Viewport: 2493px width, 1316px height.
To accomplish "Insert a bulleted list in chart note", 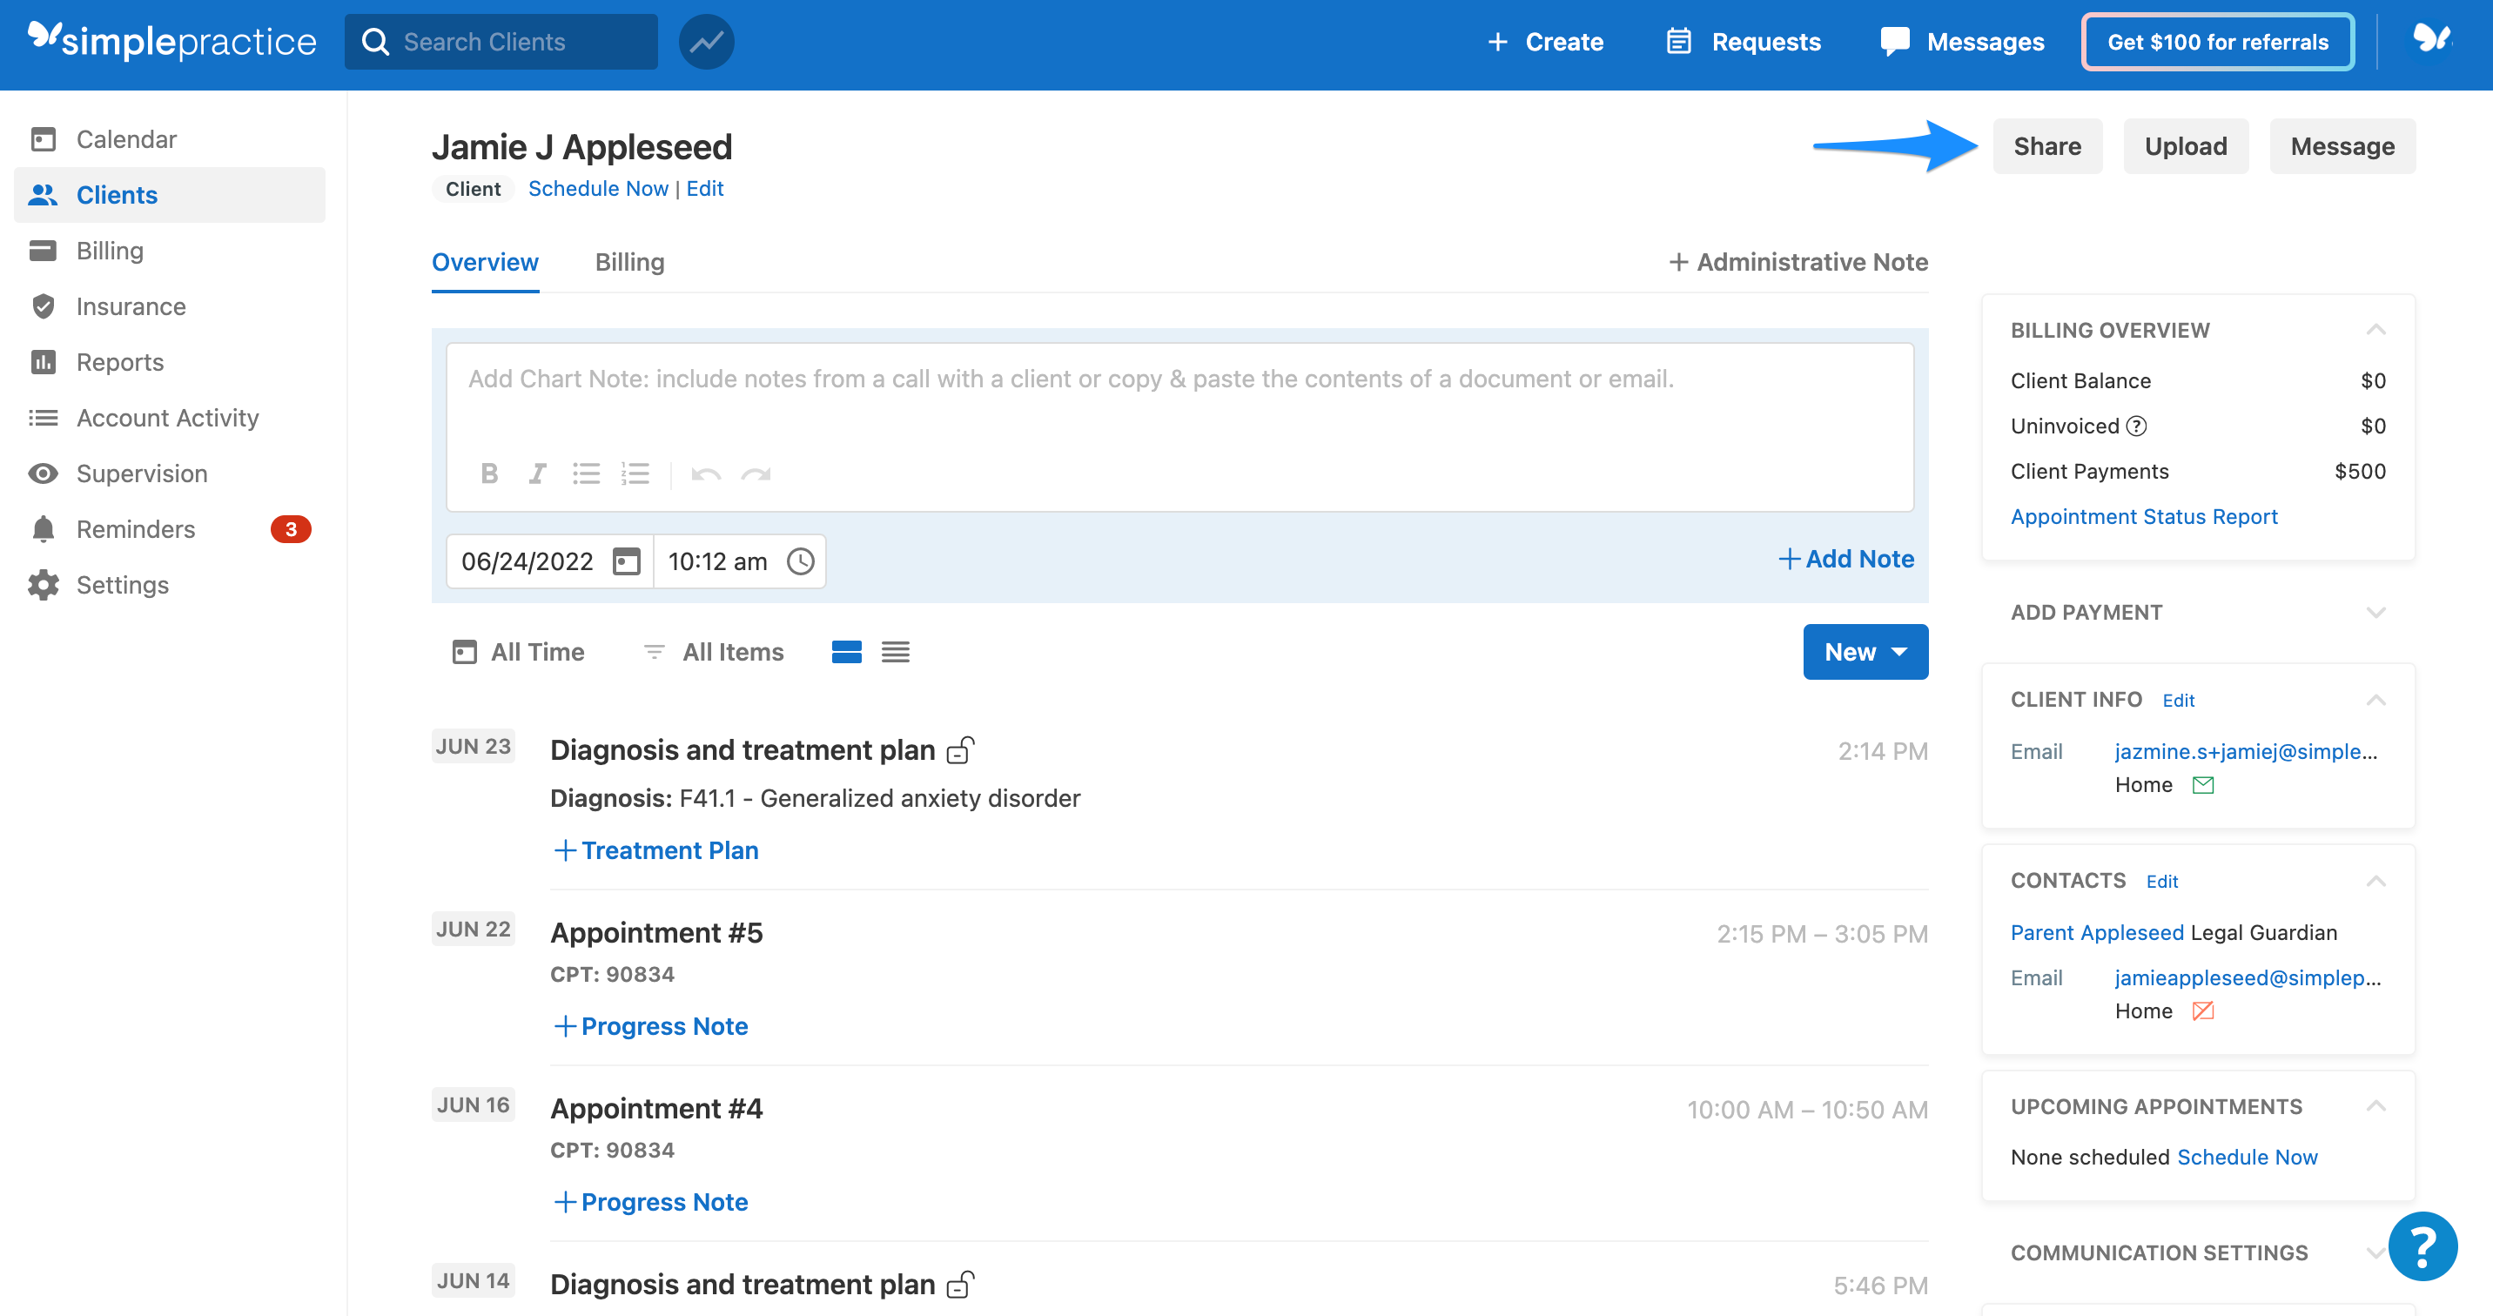I will (586, 473).
